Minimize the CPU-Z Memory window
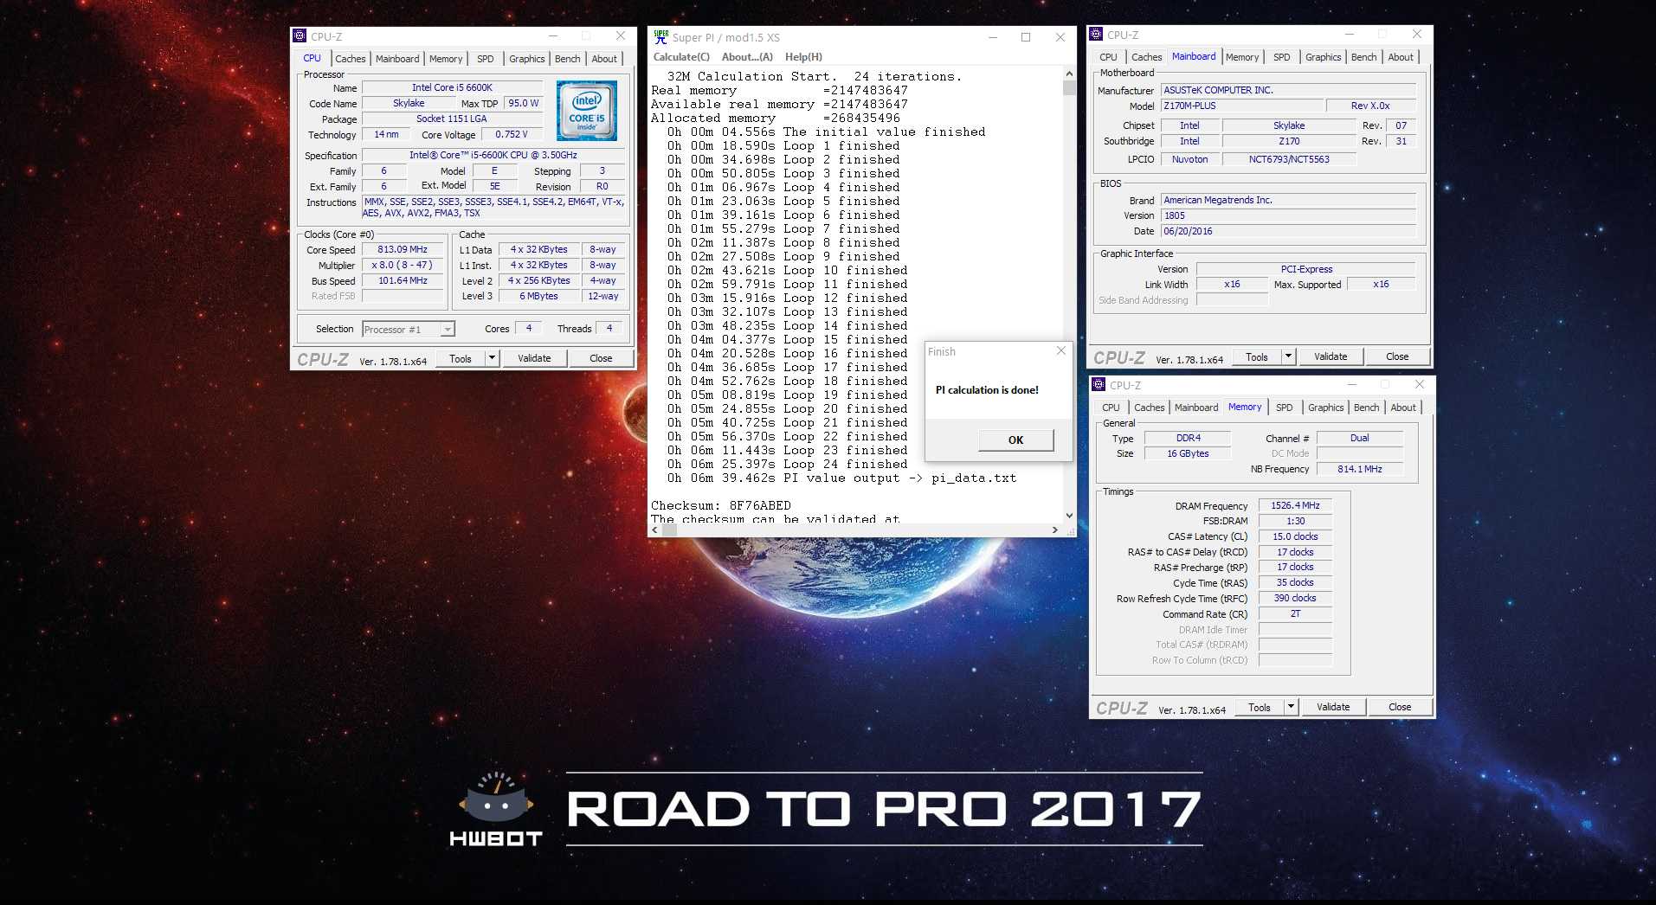 click(x=1351, y=385)
